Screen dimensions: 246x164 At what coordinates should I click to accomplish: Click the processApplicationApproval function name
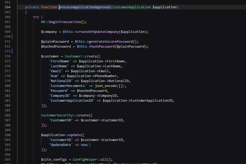(85, 7)
